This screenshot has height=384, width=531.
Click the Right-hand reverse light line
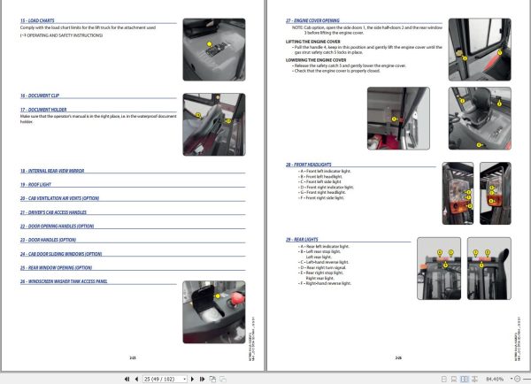325,283
